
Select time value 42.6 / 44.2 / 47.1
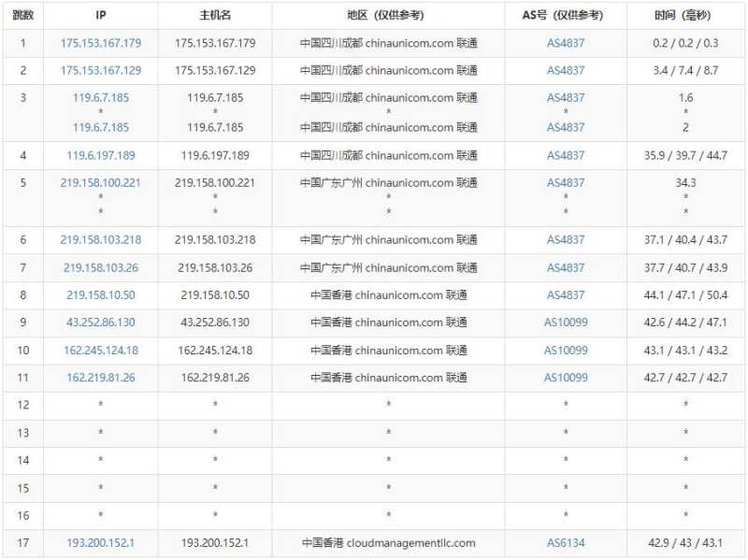(685, 323)
